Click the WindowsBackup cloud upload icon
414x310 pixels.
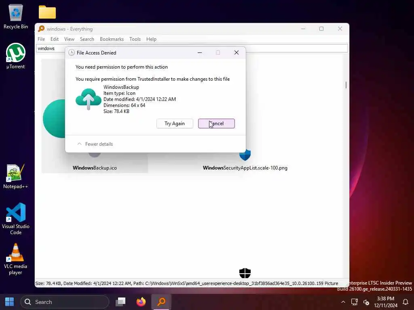pyautogui.click(x=89, y=99)
